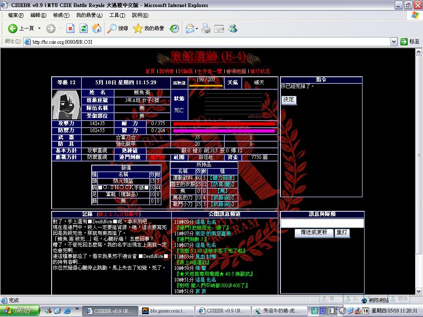Click the page scrollbar up arrow
Screen dimensions: 423x317
tap(419, 52)
